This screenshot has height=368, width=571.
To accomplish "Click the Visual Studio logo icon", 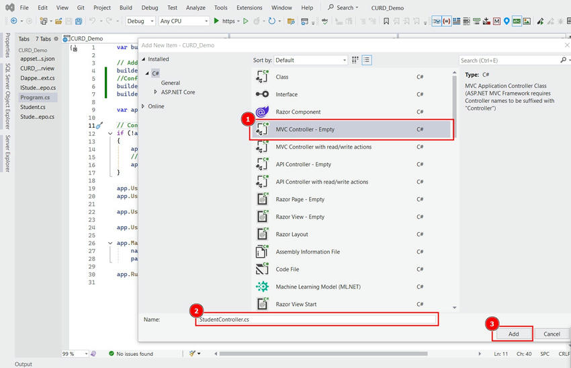I will point(10,7).
